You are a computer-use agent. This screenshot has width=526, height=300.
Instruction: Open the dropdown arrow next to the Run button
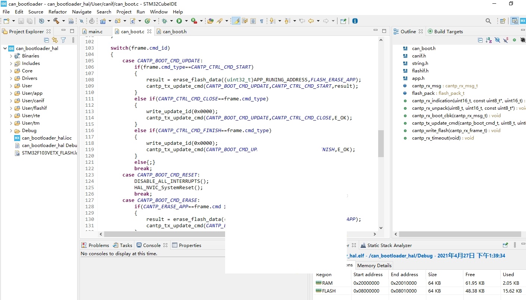185,21
